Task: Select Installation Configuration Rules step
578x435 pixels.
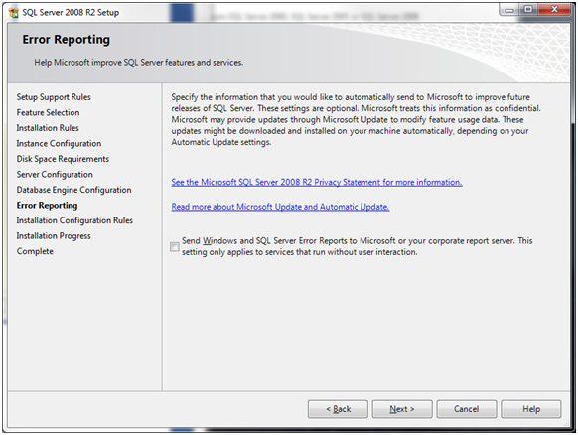Action: [x=74, y=220]
